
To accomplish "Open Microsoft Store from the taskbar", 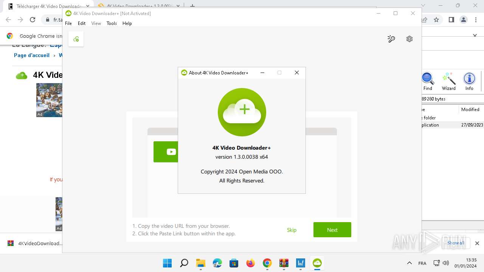I will pos(234,263).
